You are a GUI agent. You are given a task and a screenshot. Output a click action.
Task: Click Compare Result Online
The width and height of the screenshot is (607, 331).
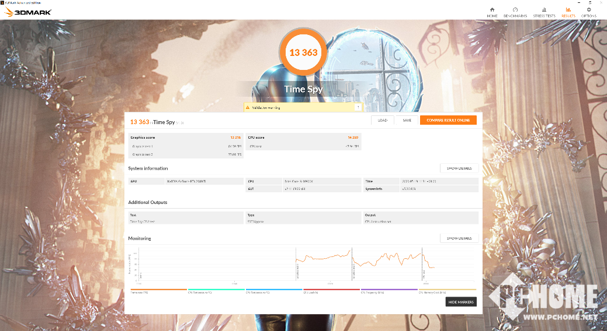[448, 120]
